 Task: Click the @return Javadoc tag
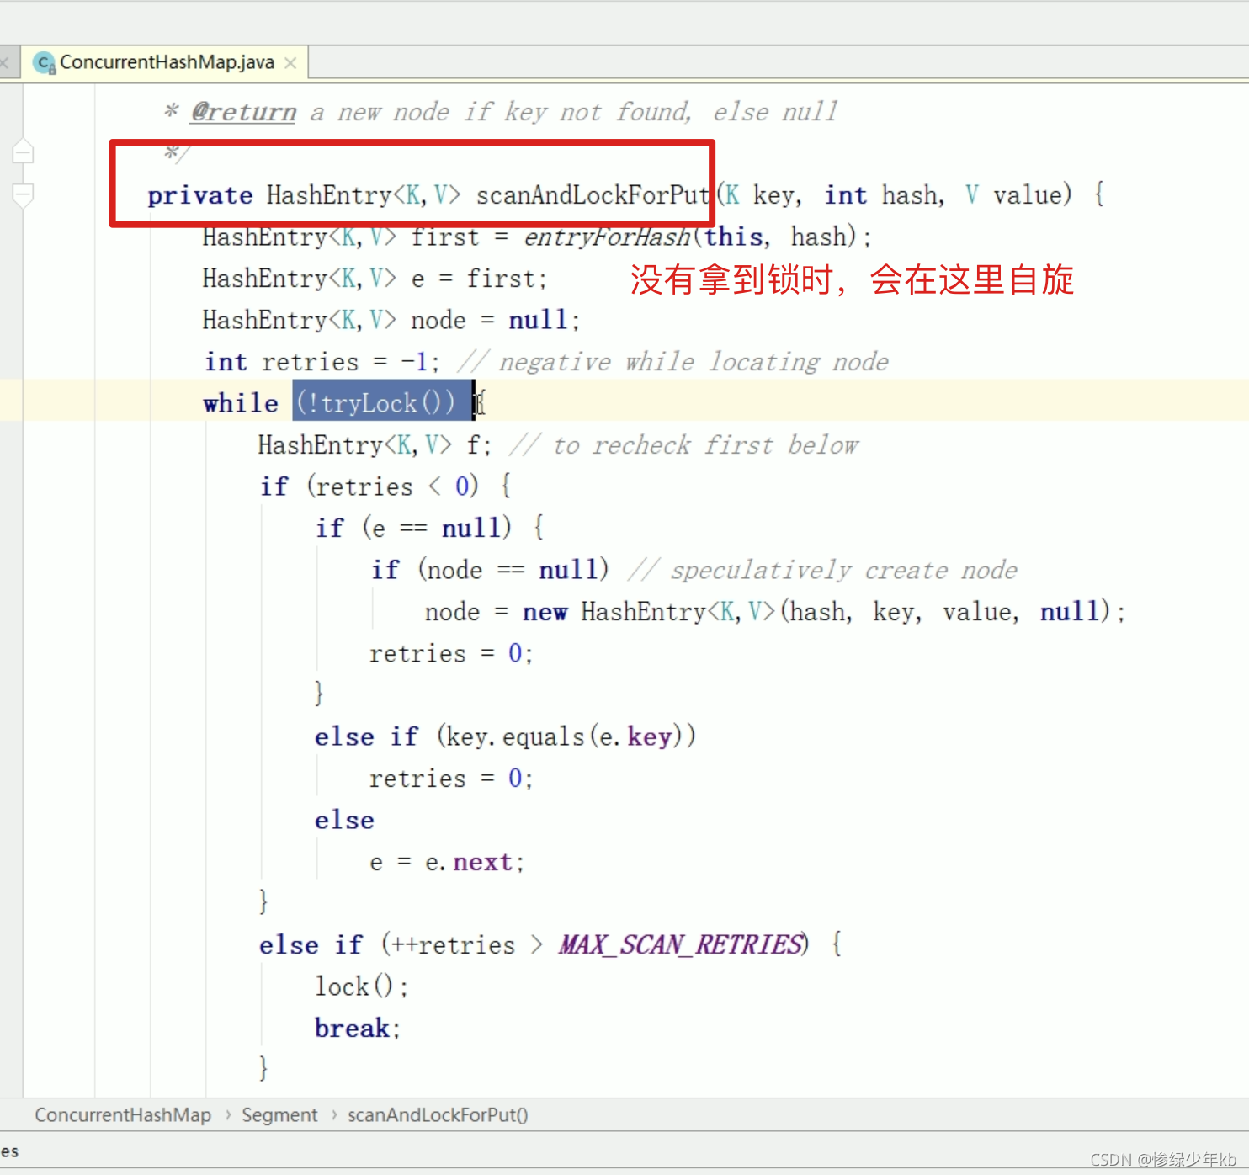tap(243, 112)
